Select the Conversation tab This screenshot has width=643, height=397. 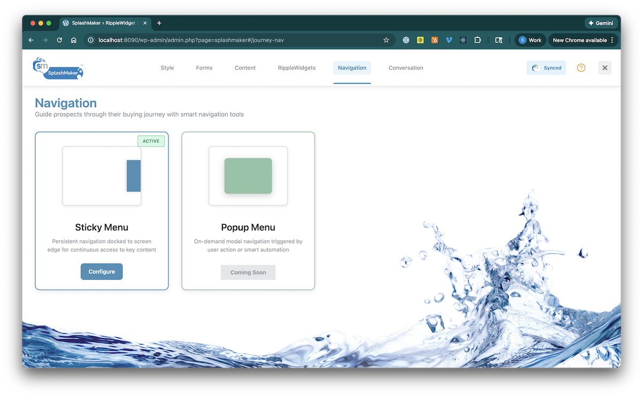click(406, 68)
